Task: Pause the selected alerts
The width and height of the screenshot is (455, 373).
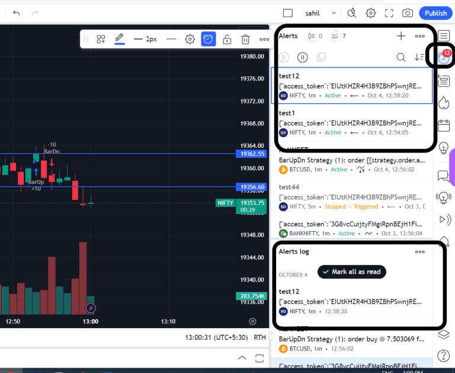Action: point(303,57)
